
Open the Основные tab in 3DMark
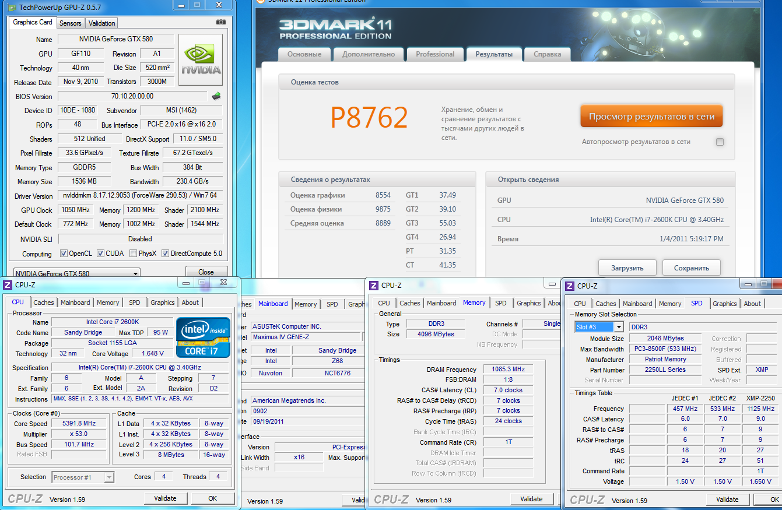click(x=304, y=54)
